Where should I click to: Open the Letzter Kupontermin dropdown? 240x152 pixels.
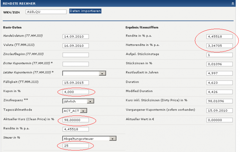(x=84, y=73)
